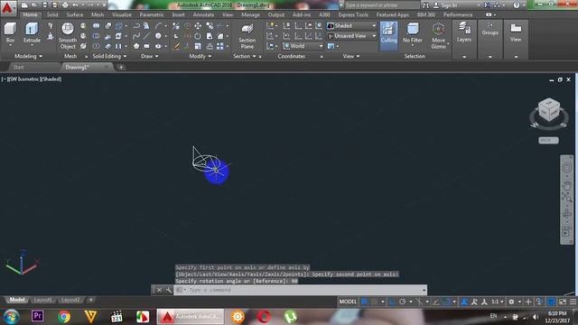The width and height of the screenshot is (578, 325).
Task: Switch to the Annotate ribbon tab
Action: (203, 14)
